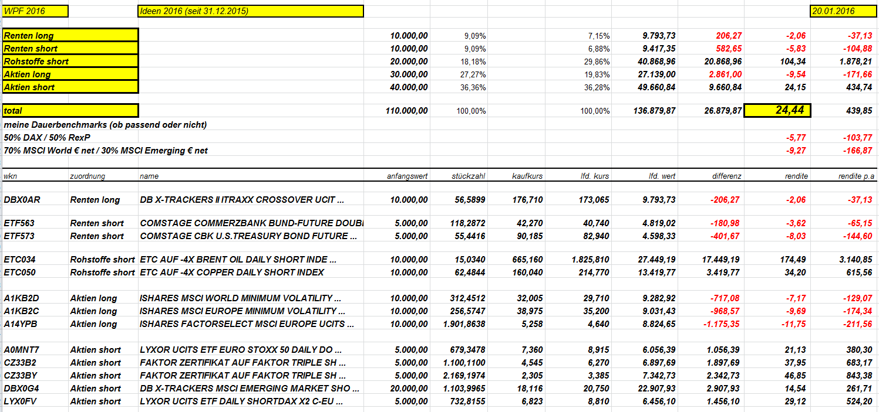Click the 'Aktien short' yellow category cell

pos(70,87)
